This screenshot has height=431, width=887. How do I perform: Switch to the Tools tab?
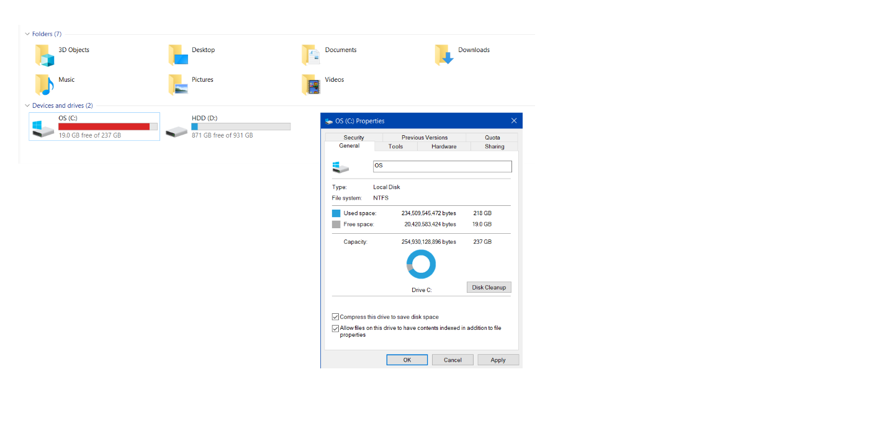point(395,147)
